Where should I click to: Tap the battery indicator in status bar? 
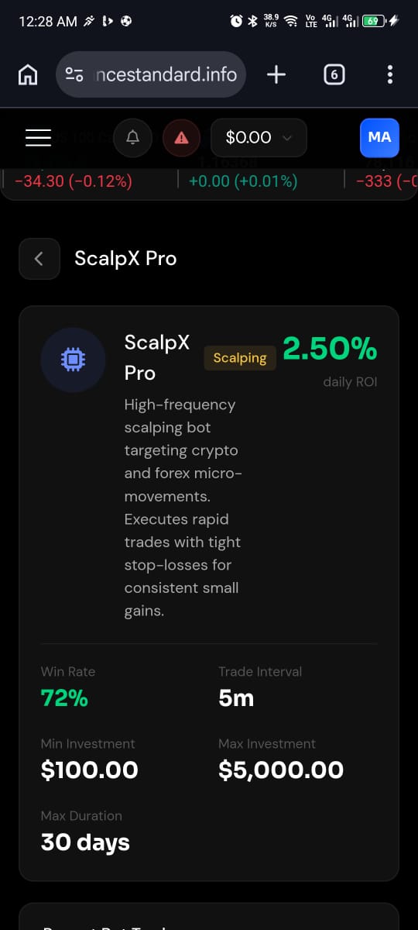(x=373, y=21)
